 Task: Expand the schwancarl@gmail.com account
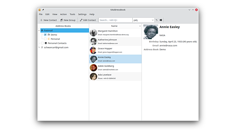[39, 47]
